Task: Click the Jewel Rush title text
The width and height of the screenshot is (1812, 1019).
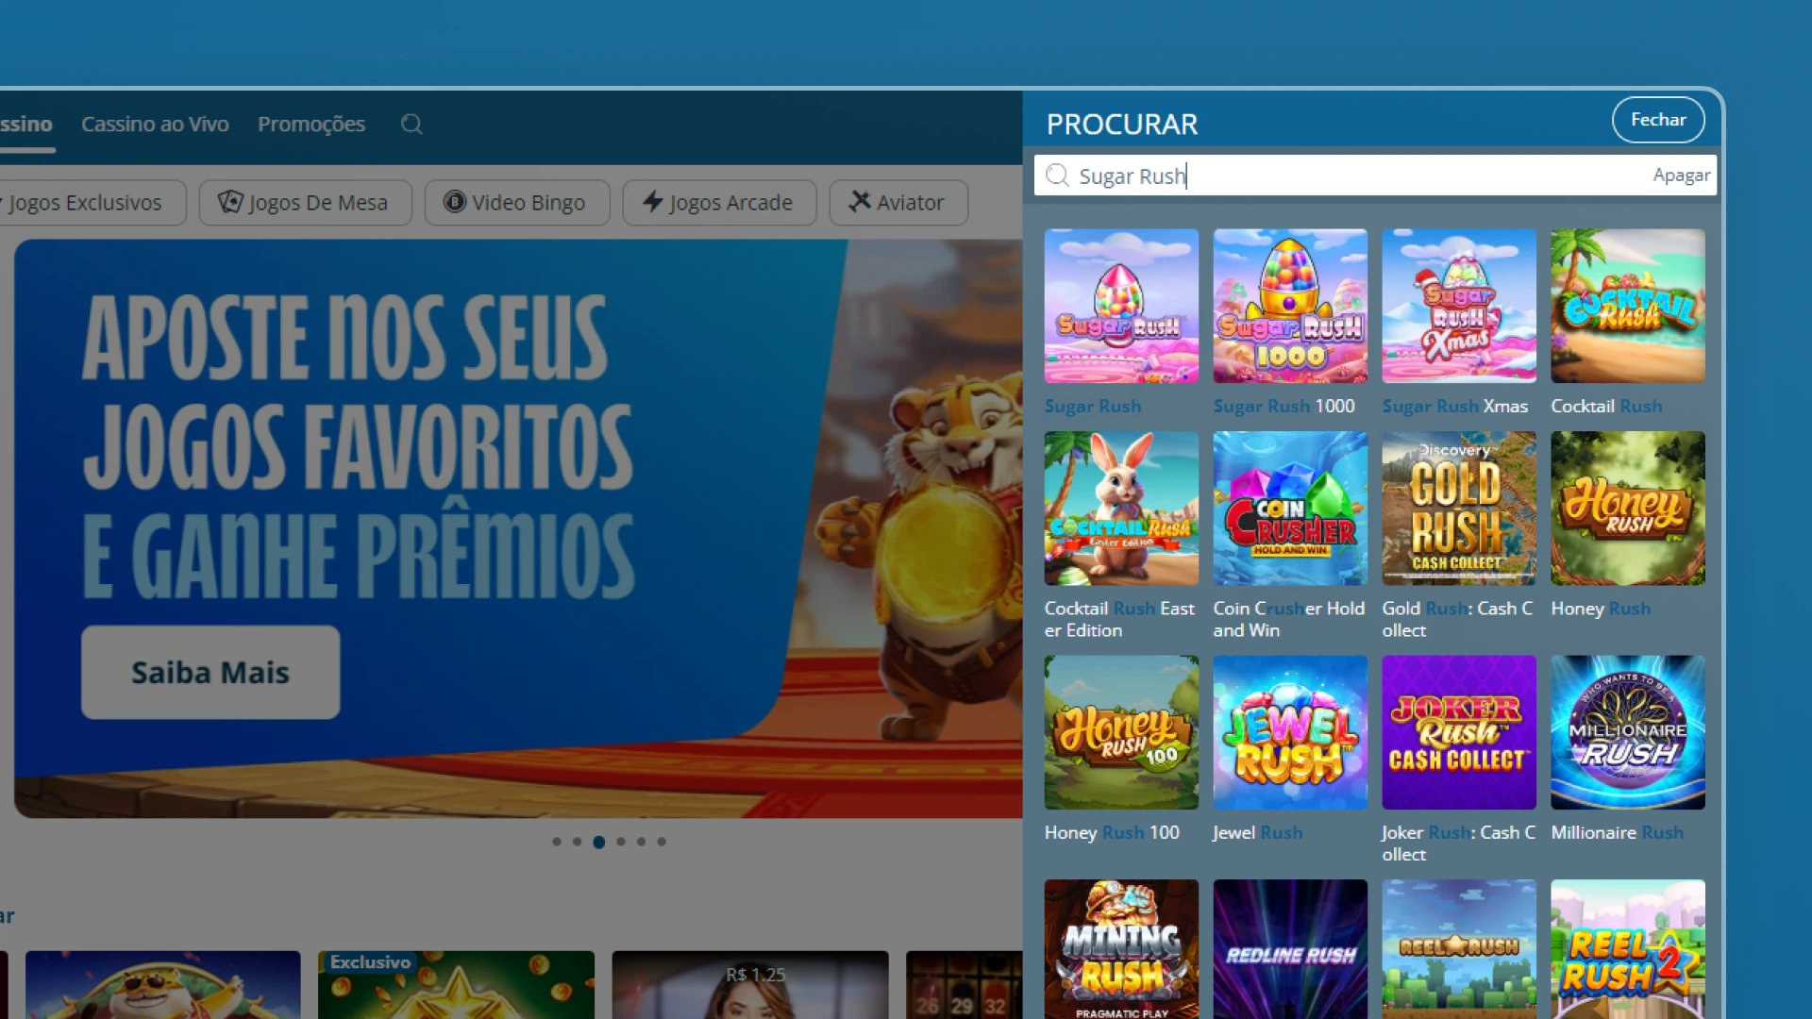Action: (1257, 833)
